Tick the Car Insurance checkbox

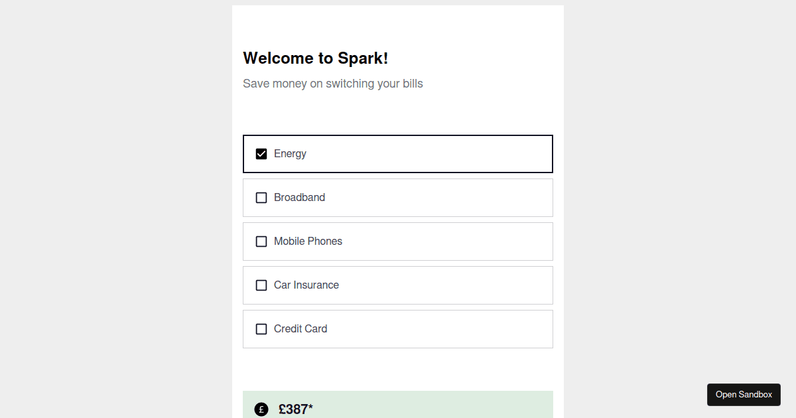click(261, 285)
